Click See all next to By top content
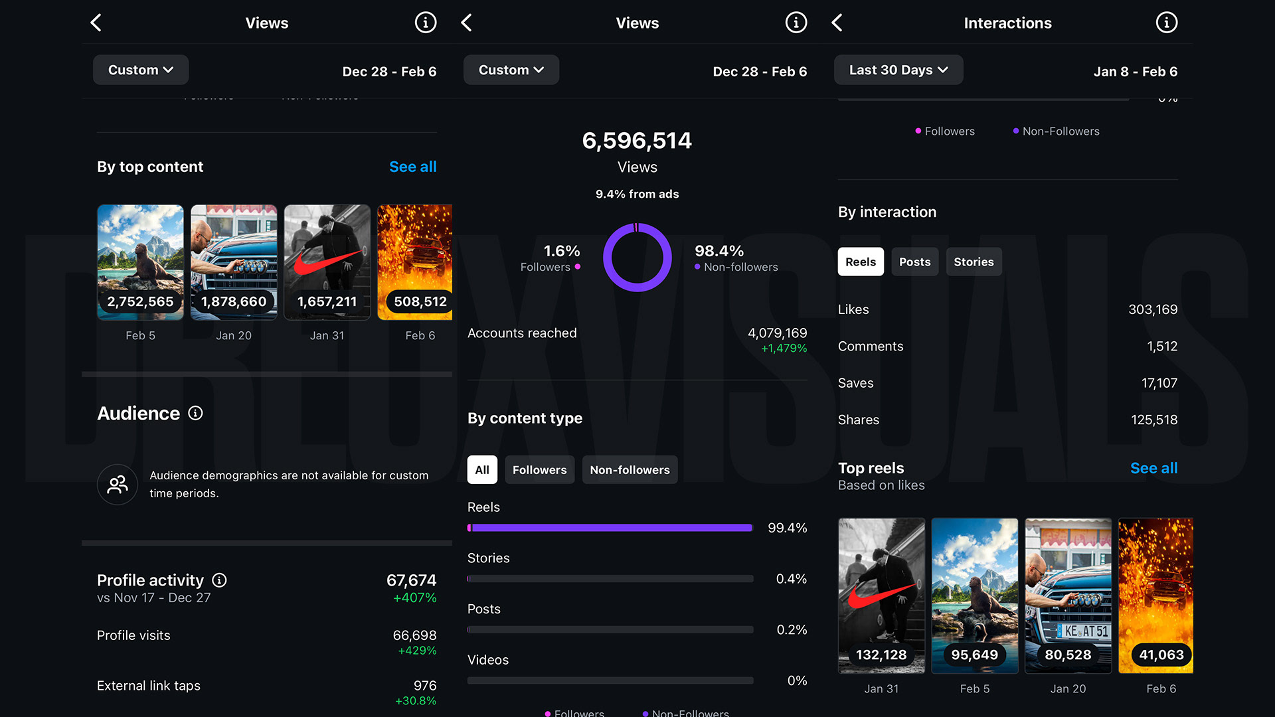1275x717 pixels. (412, 167)
